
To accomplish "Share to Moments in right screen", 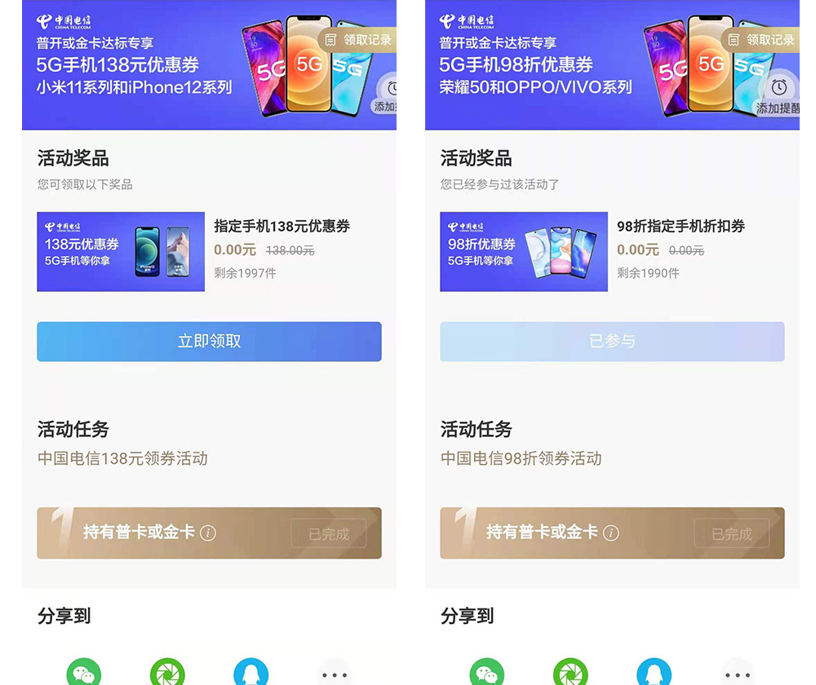I will click(570, 673).
